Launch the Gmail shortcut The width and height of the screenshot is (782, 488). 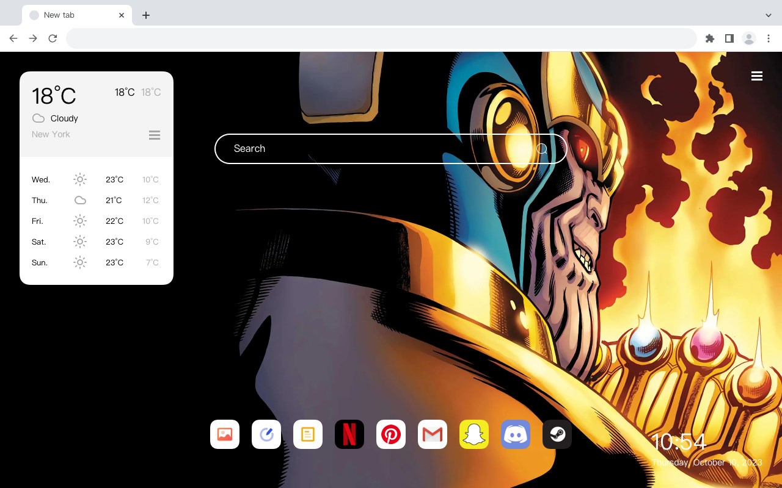(x=433, y=434)
